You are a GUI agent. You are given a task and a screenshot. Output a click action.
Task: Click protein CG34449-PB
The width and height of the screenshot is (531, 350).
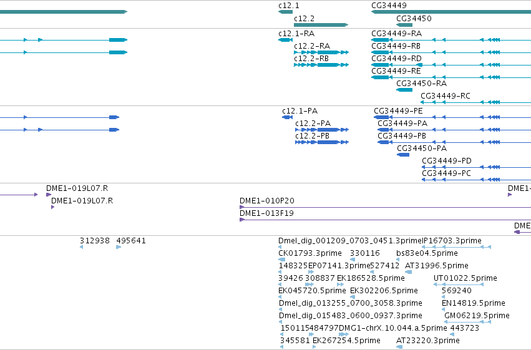coord(402,137)
